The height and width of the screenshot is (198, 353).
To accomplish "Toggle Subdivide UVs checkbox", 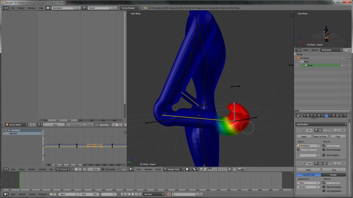I will click(x=324, y=183).
